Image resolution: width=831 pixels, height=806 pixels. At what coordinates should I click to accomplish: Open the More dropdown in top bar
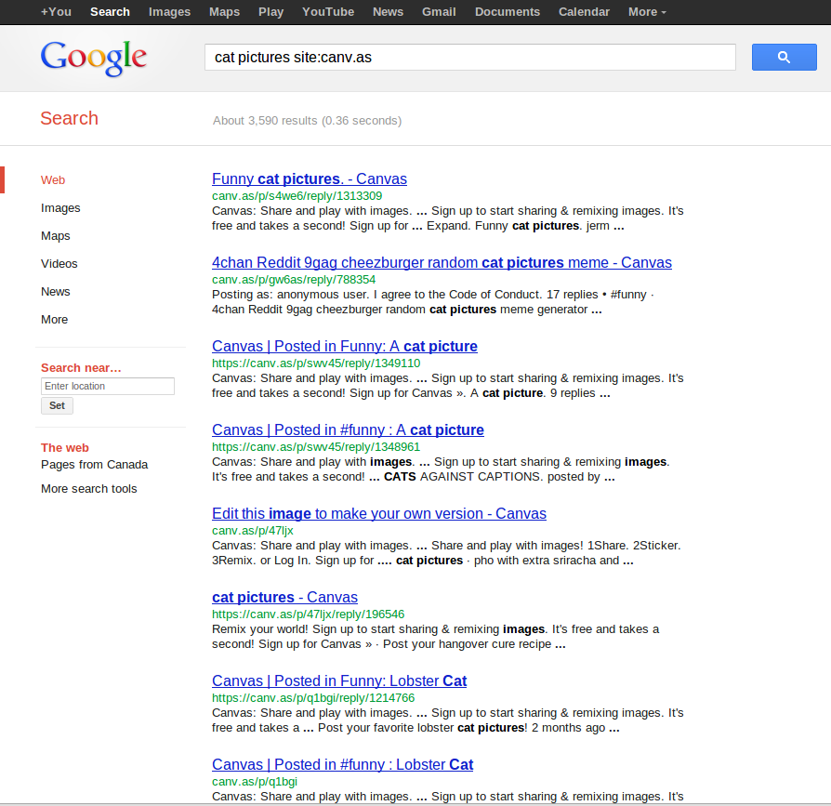(647, 12)
